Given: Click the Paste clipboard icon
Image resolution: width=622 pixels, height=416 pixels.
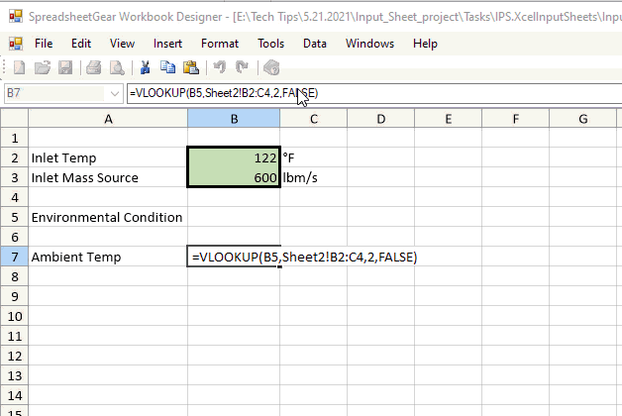Looking at the screenshot, I should coord(191,67).
